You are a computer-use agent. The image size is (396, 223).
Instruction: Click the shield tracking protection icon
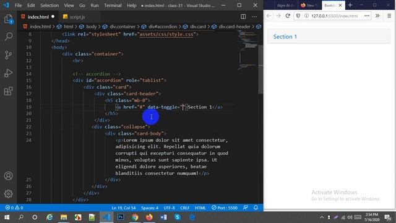coord(298,15)
